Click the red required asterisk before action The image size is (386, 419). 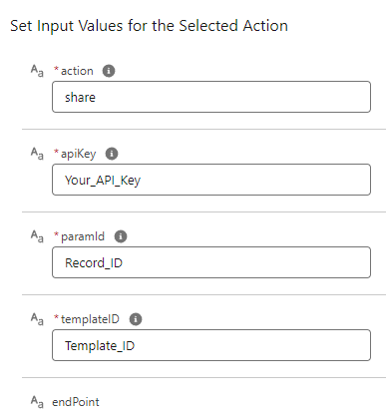pos(56,69)
